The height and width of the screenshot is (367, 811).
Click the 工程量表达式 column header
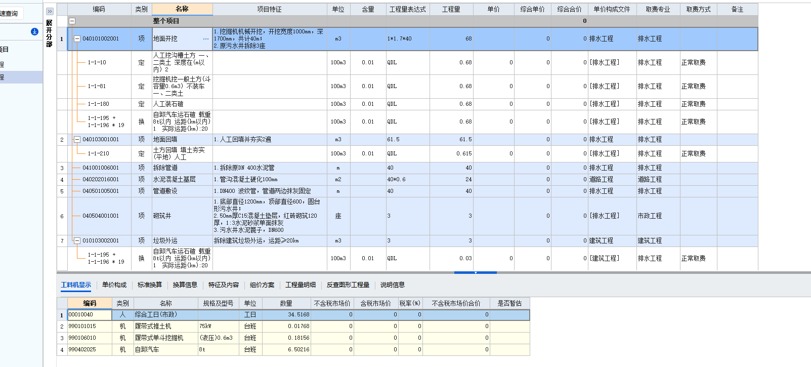(x=408, y=9)
